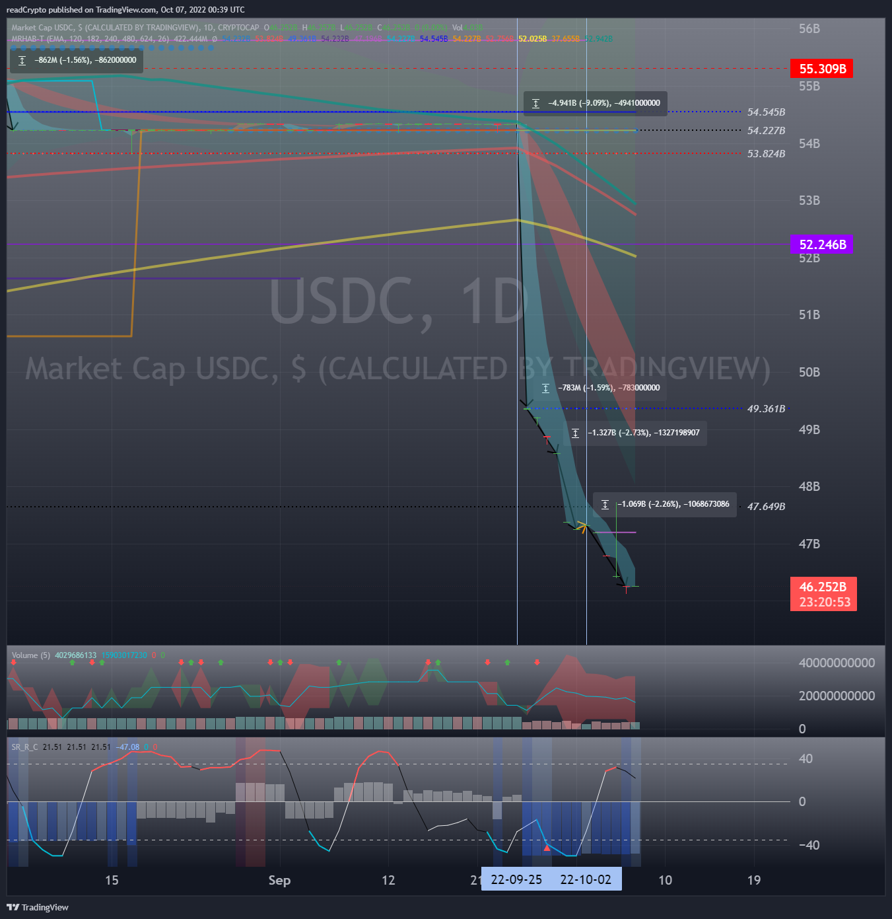Click the 422.444M legend value

click(190, 39)
